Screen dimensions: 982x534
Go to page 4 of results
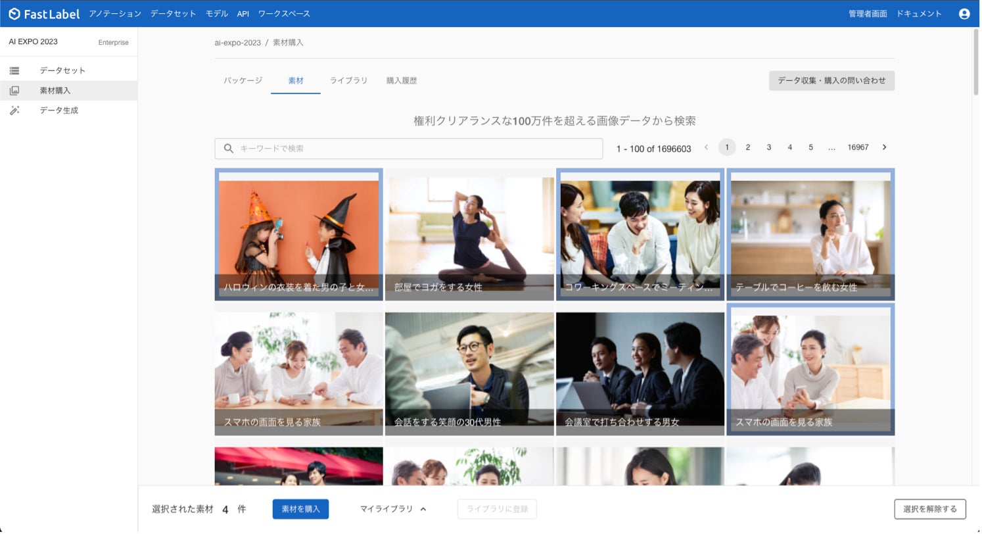tap(790, 147)
